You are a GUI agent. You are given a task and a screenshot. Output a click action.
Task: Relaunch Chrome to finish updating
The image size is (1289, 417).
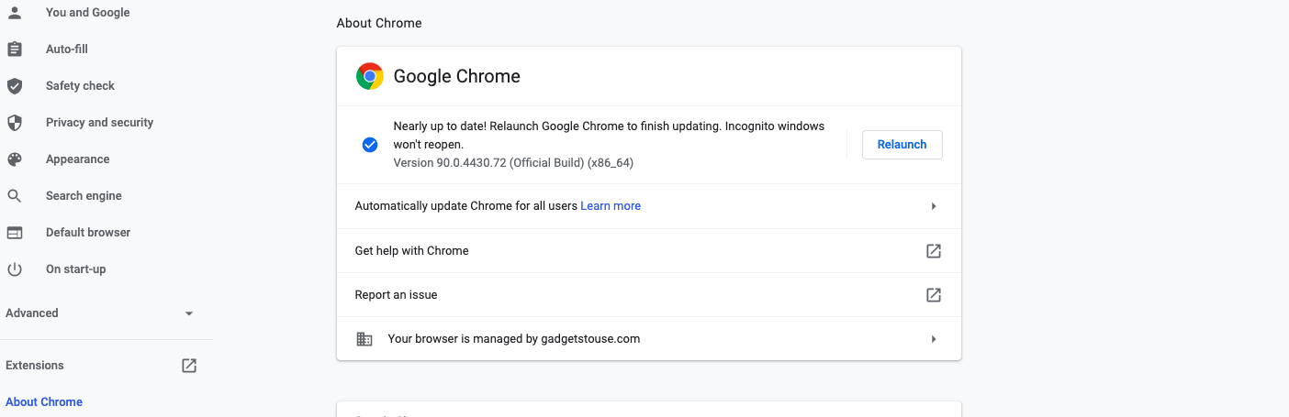[902, 145]
